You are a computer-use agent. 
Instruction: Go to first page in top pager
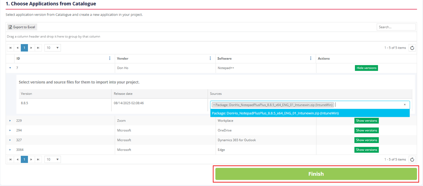coord(10,48)
